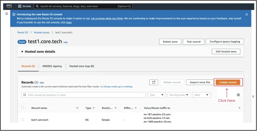Open records table settings gear
This screenshot has height=131, width=257.
click(238, 95)
